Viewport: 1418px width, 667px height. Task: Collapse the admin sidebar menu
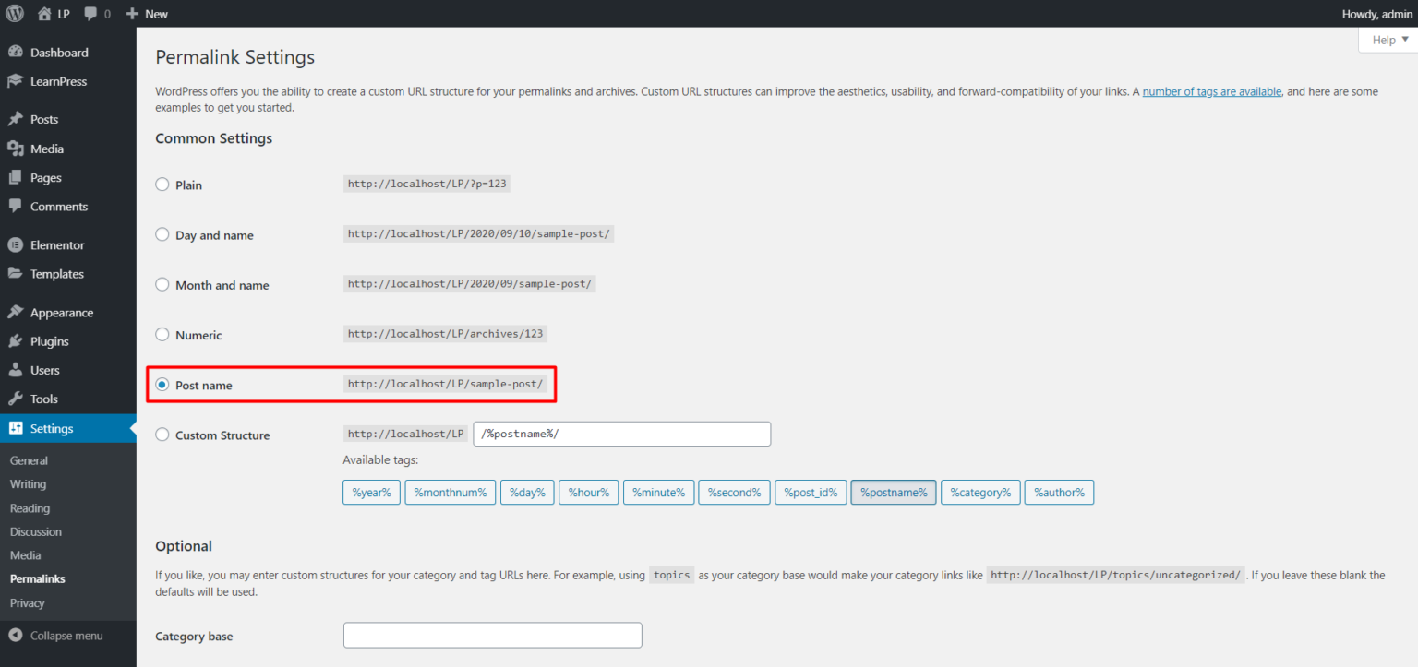56,636
